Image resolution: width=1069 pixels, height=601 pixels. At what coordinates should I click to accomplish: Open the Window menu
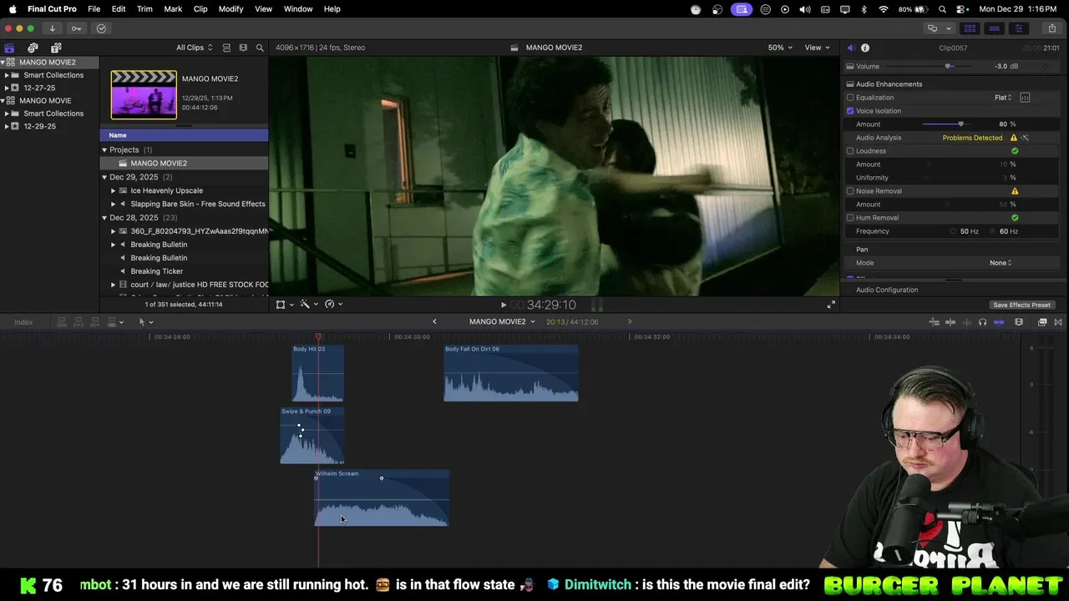click(x=298, y=9)
